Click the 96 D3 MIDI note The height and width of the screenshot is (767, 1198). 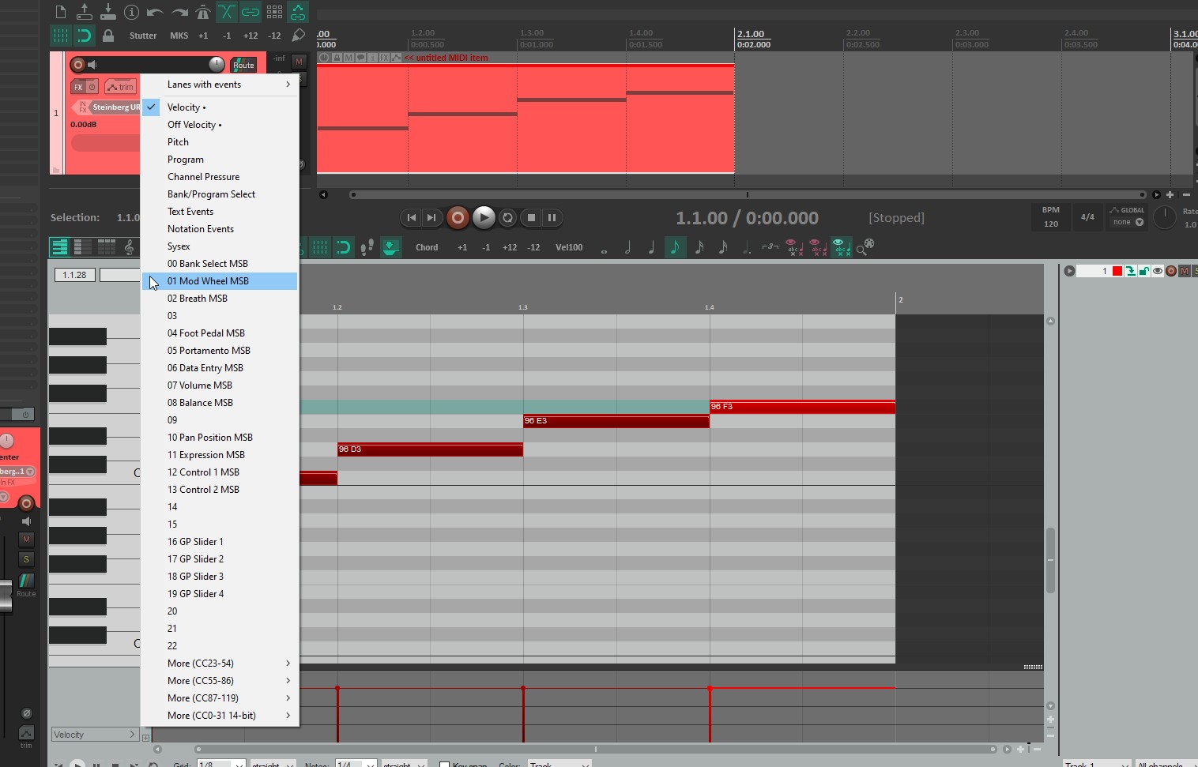coord(430,449)
